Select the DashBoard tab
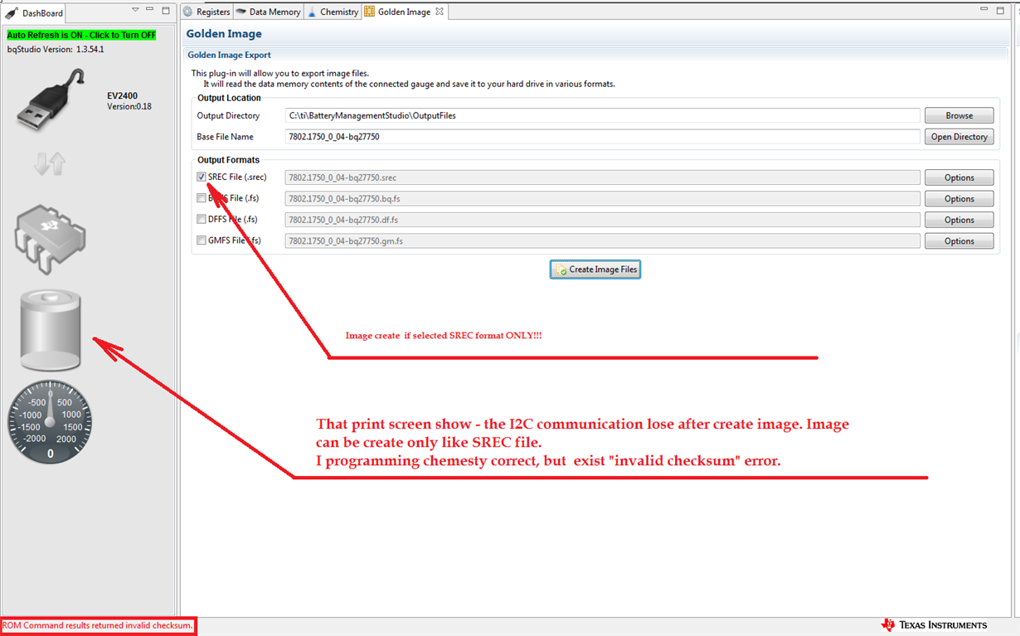This screenshot has width=1020, height=636. coord(34,12)
